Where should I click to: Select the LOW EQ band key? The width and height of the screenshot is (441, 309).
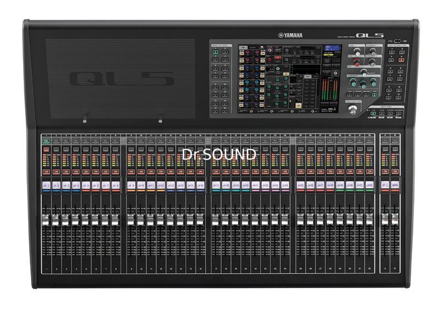pyautogui.click(x=350, y=95)
